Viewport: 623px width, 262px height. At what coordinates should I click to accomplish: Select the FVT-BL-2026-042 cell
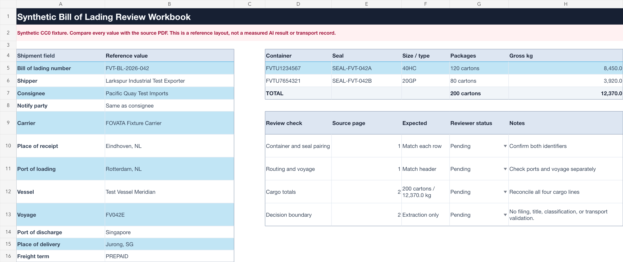[x=169, y=68]
